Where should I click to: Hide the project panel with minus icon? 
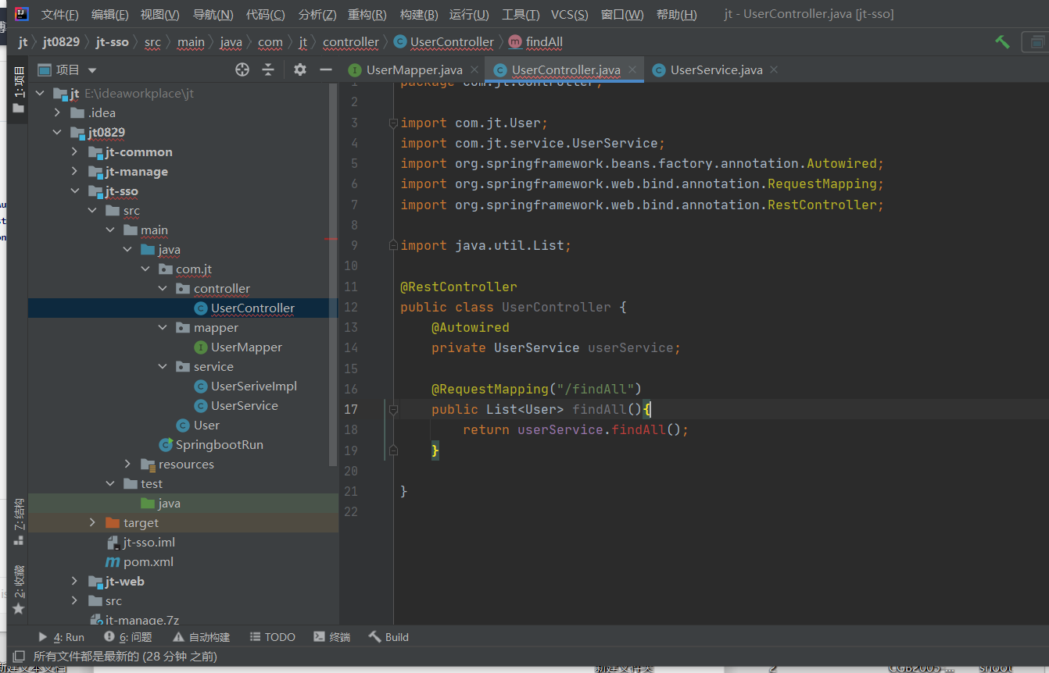coord(325,69)
